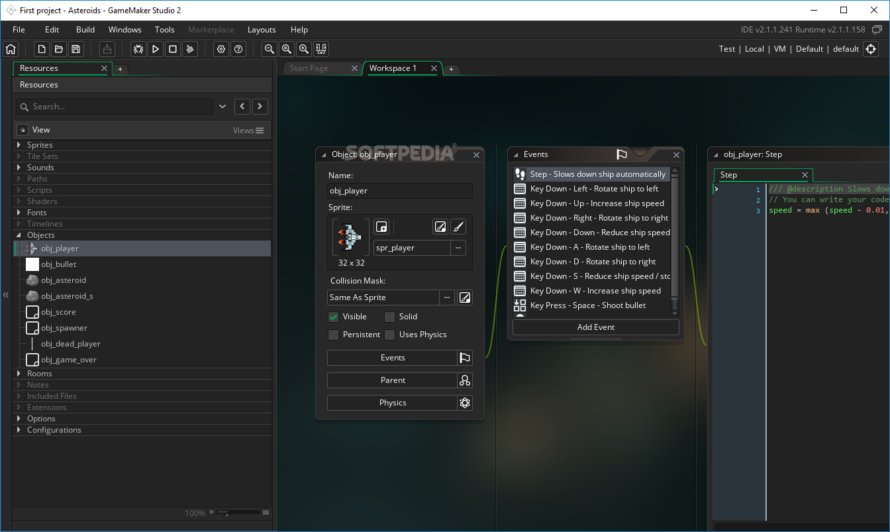This screenshot has height=532, width=890.
Task: Collapse the left dock chevron
Action: click(x=6, y=295)
